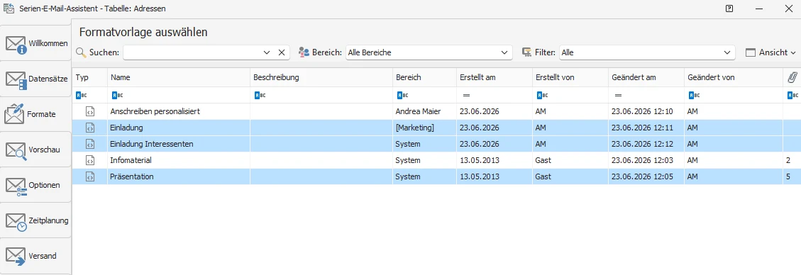Screen dimensions: 801x275
Task: Open the Willkommen step in sidebar
Action: (x=35, y=43)
